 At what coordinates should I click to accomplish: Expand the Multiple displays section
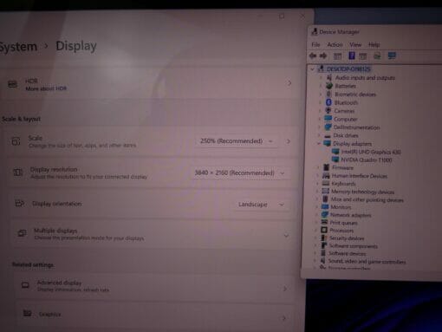click(286, 236)
